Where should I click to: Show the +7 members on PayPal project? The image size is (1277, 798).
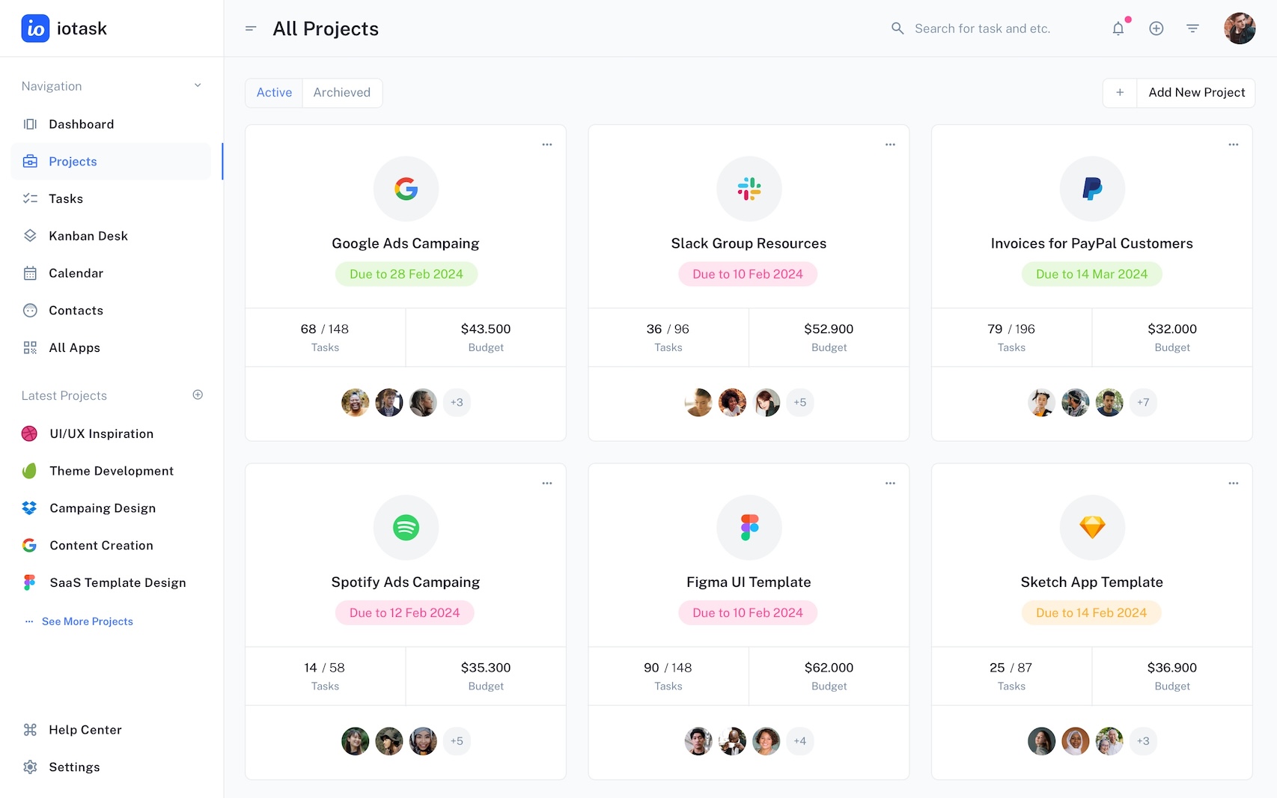pos(1142,403)
